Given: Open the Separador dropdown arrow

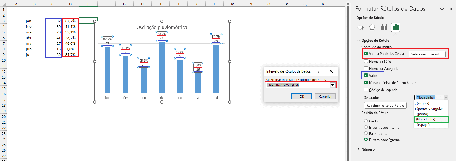Looking at the screenshot, I should 446,97.
